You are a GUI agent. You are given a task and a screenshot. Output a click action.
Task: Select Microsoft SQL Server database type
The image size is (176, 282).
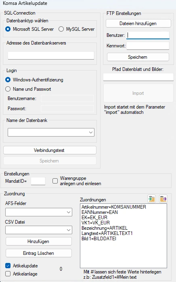coord(8,29)
